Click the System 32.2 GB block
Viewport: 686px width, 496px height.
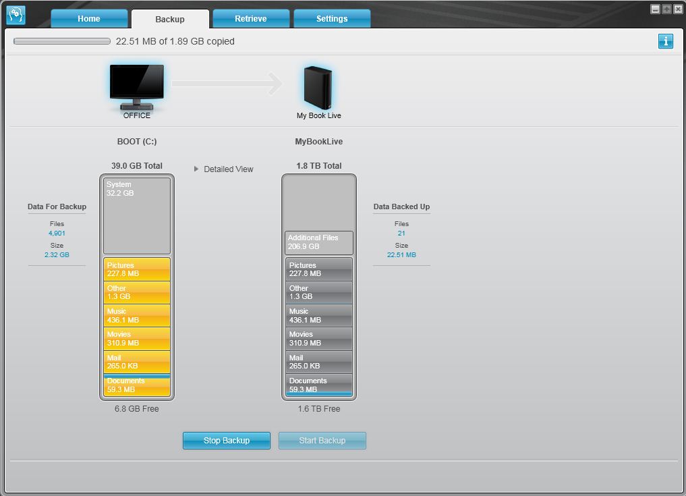pyautogui.click(x=137, y=216)
